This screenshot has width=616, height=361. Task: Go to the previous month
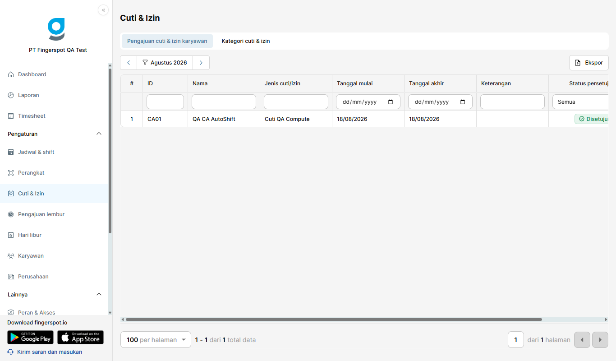coord(129,63)
